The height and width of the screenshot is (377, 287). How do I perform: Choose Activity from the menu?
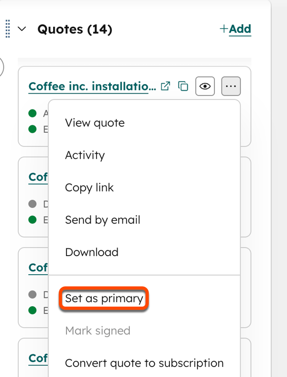[144, 155]
